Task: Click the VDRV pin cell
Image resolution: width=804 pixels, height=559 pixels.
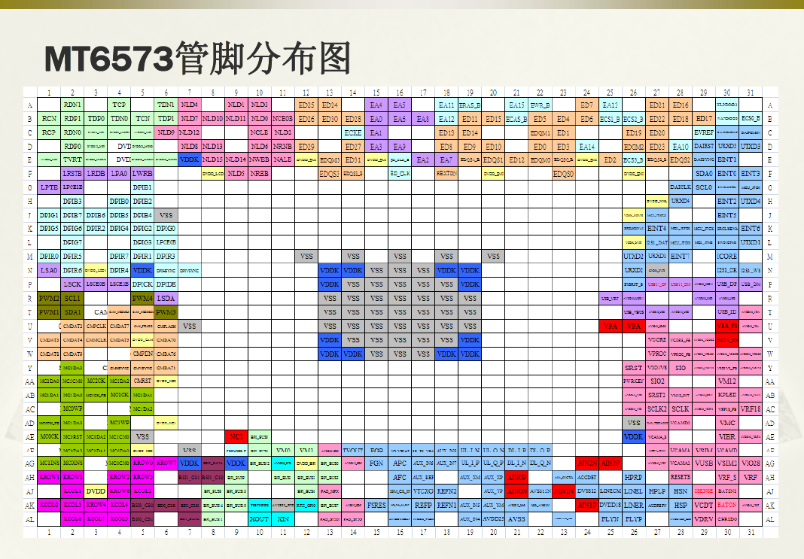Action: tap(703, 518)
